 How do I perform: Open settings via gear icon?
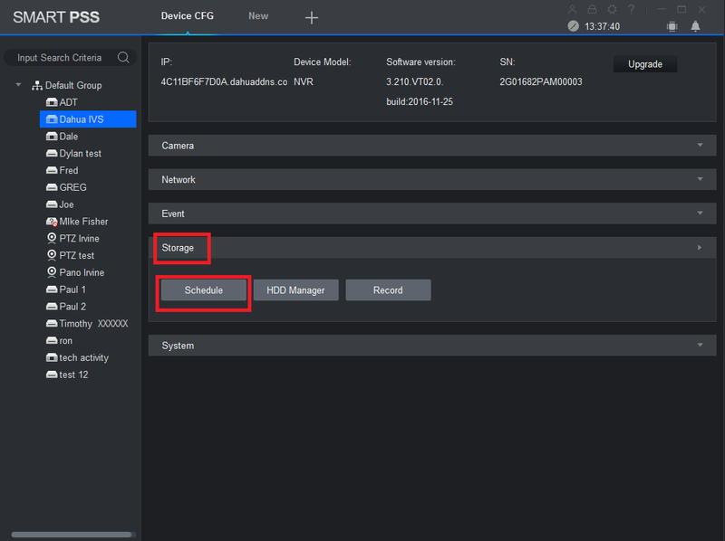point(612,9)
